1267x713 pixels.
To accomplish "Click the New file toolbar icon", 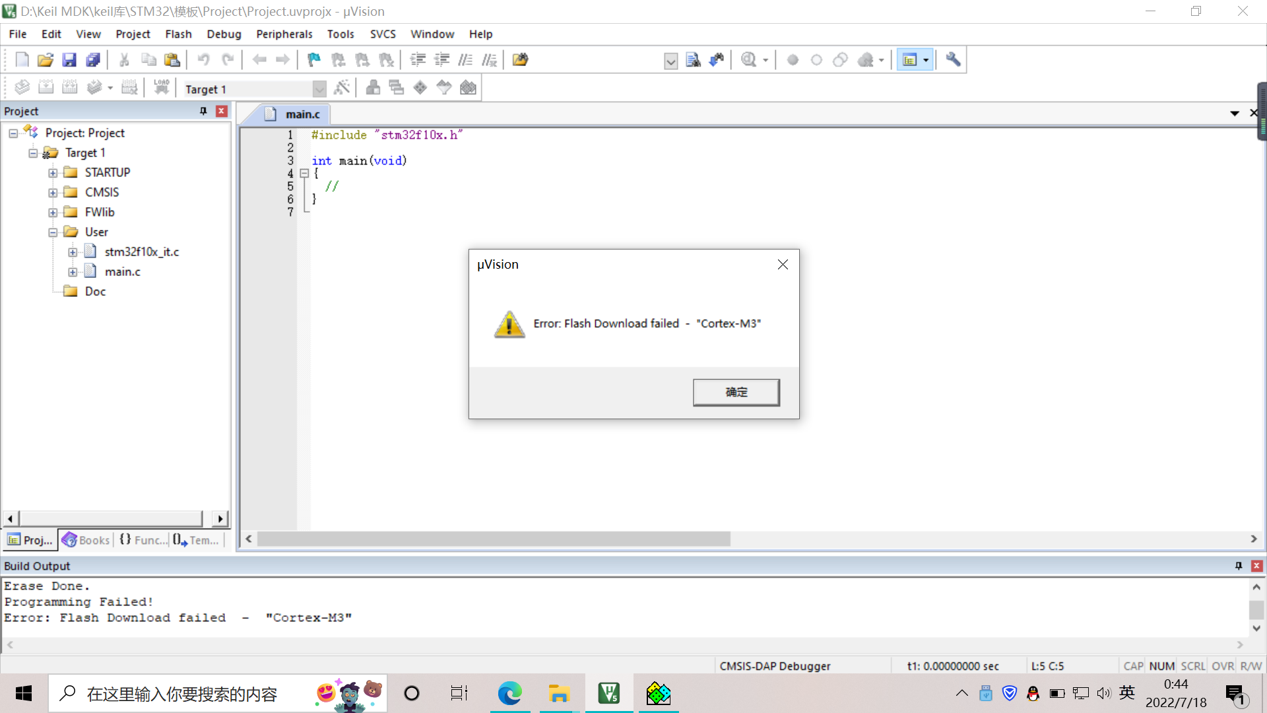I will (22, 60).
